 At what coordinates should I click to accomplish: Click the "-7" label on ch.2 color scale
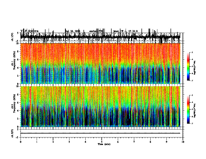point(192,124)
